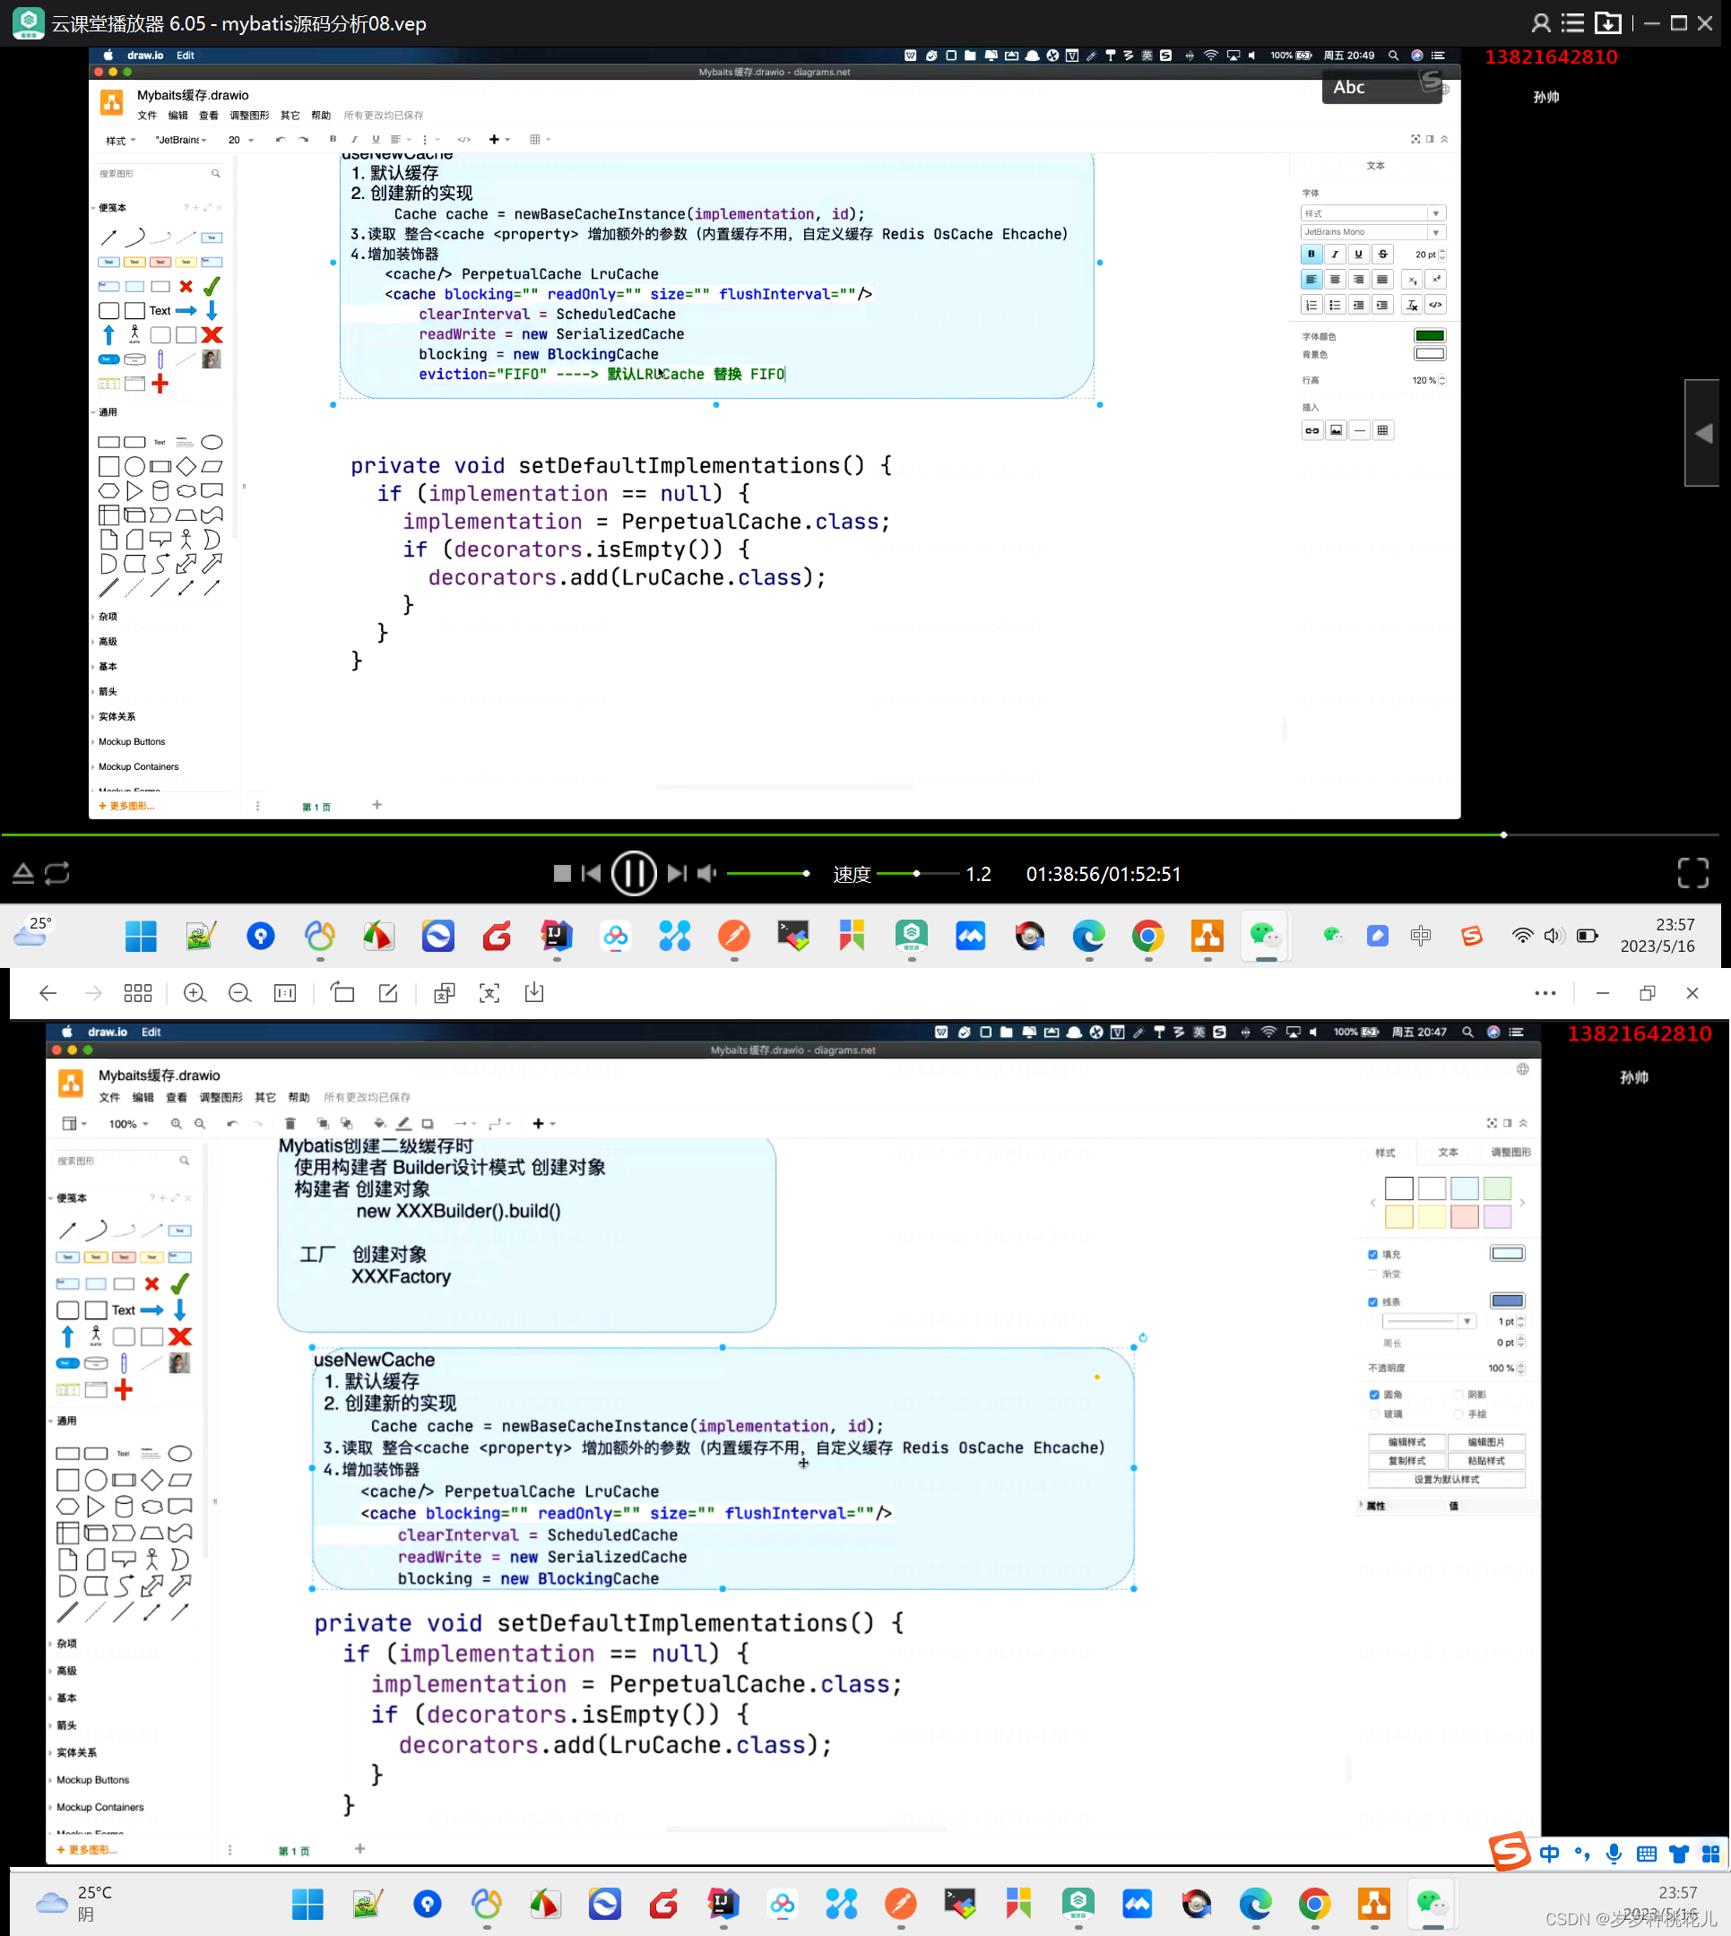Click the save/download icon in image viewer
The height and width of the screenshot is (1936, 1731).
point(534,993)
